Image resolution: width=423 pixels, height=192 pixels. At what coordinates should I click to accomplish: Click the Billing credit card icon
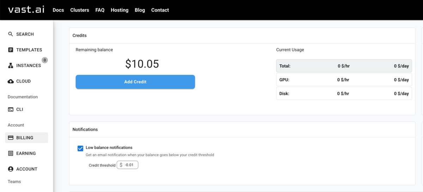point(11,138)
